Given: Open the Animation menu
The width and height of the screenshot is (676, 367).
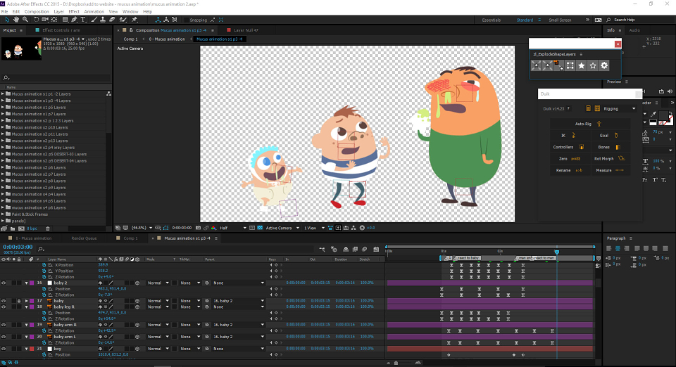Looking at the screenshot, I should pyautogui.click(x=94, y=12).
